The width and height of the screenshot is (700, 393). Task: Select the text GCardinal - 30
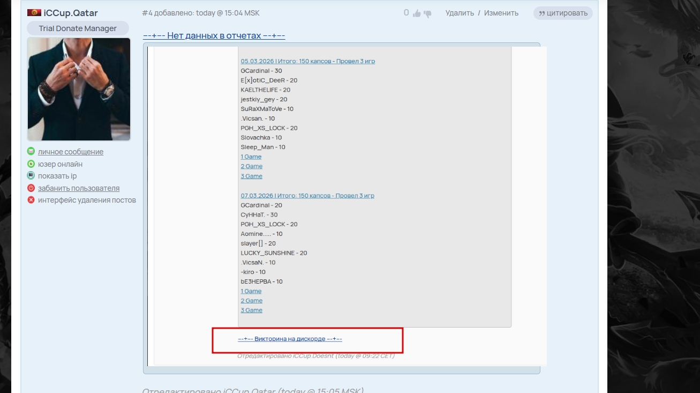point(261,71)
